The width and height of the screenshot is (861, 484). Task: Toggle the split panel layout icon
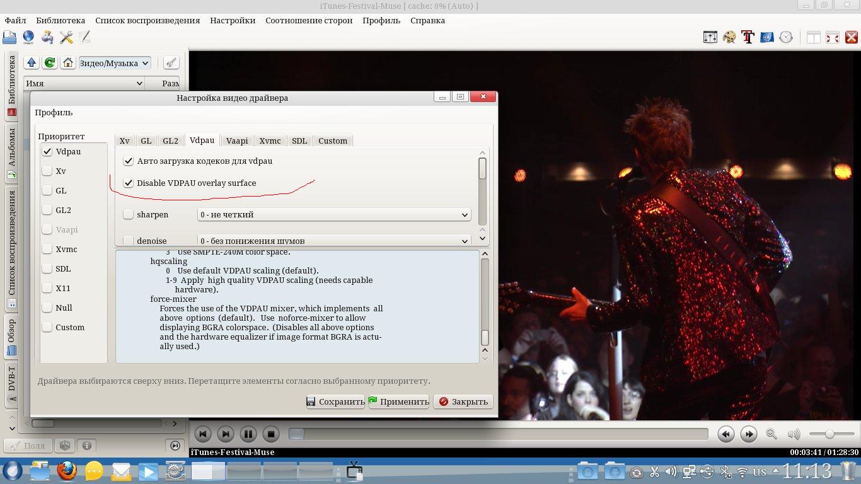point(814,37)
